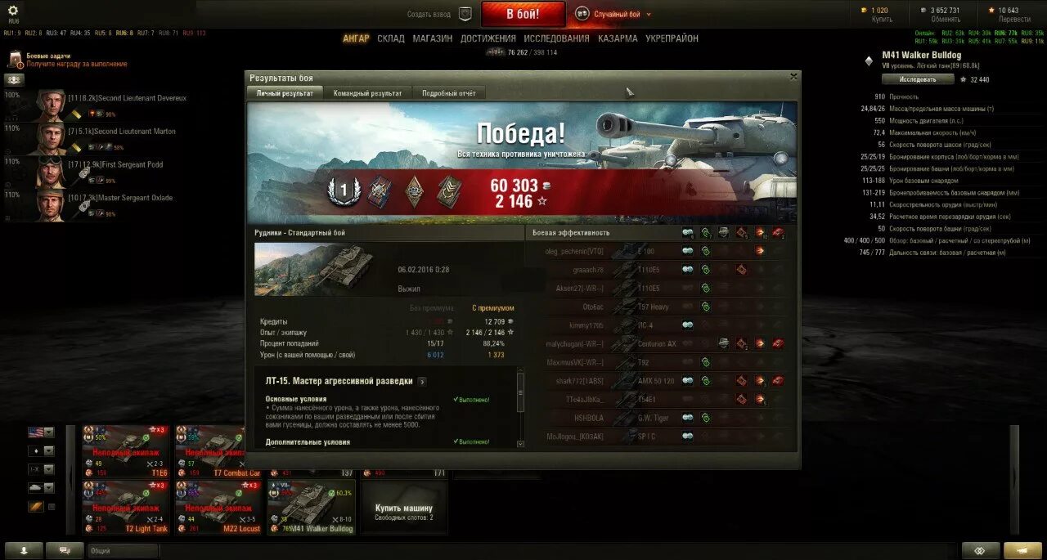The width and height of the screenshot is (1047, 560).
Task: Click the critical hits column icon
Action: pyautogui.click(x=742, y=233)
